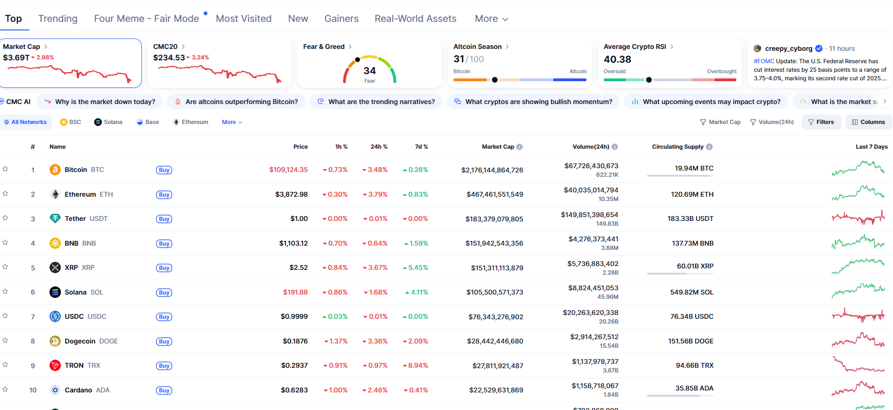Click the Ethereum coin logo icon

(x=55, y=194)
